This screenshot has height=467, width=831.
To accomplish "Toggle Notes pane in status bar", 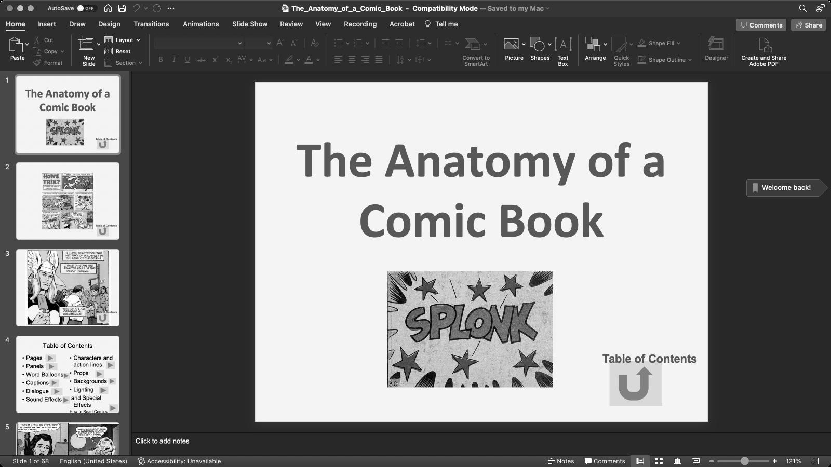I will [x=561, y=461].
